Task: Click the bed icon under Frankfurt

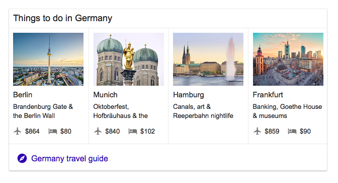Action: pyautogui.click(x=292, y=131)
